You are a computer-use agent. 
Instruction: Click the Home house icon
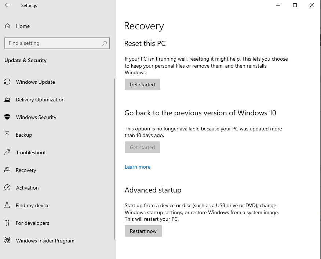(8, 26)
